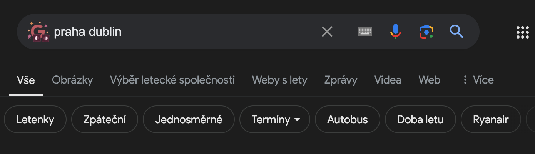Image resolution: width=535 pixels, height=154 pixels.
Task: Open the Videa results tab
Action: pyautogui.click(x=388, y=80)
